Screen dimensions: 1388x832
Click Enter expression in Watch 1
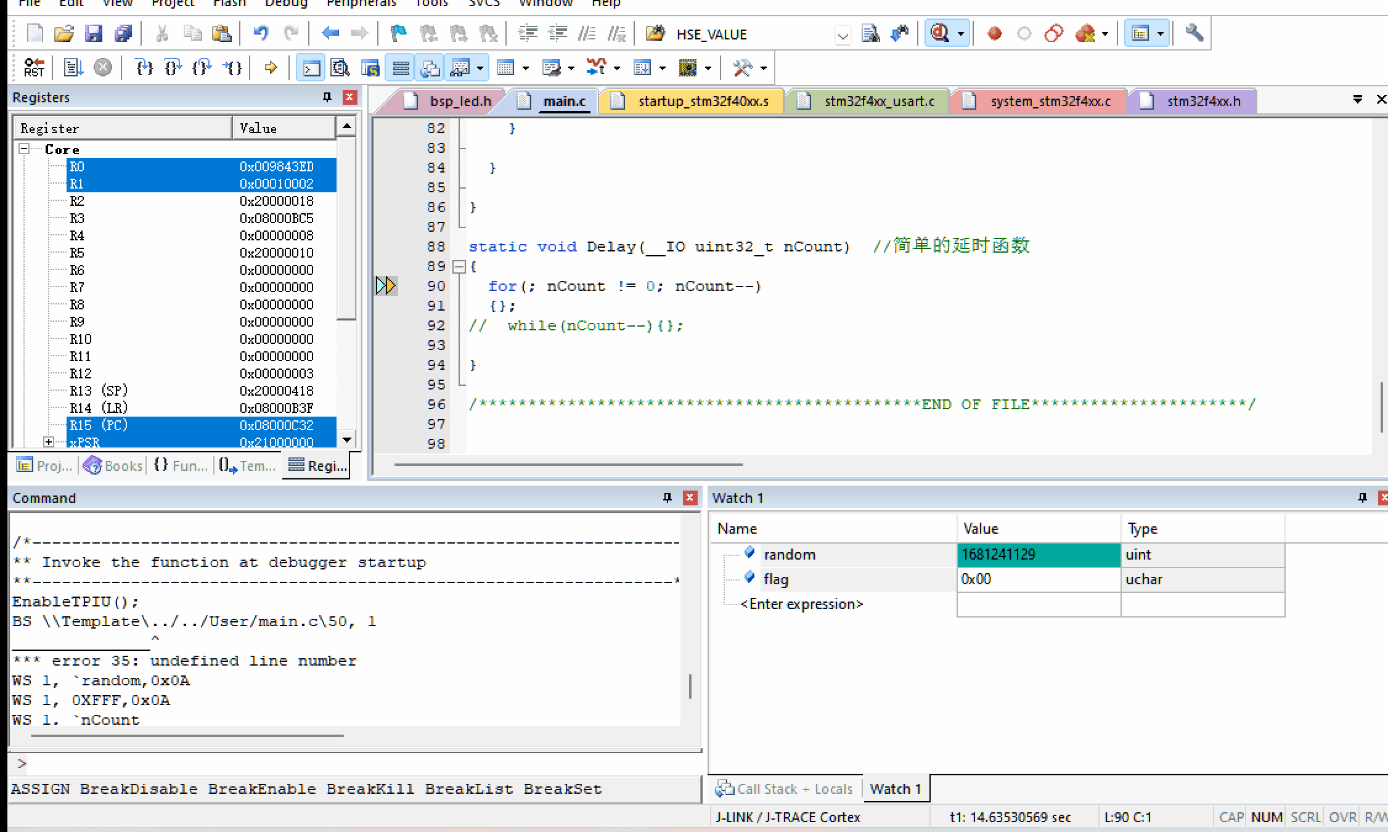[801, 604]
